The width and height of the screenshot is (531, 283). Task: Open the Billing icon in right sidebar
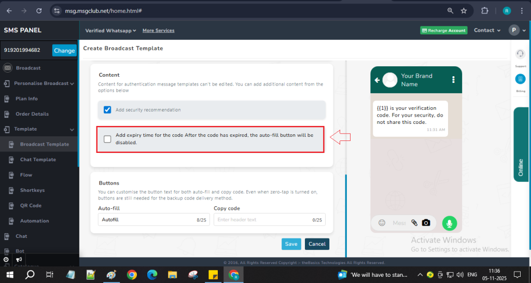[x=520, y=79]
